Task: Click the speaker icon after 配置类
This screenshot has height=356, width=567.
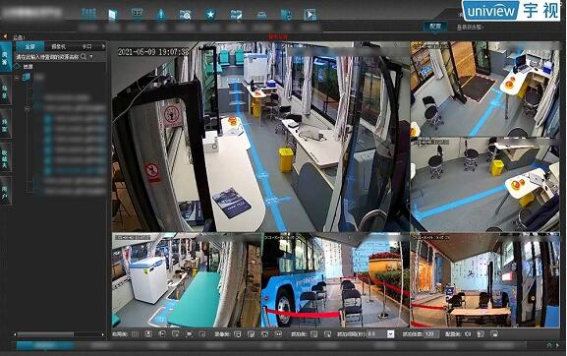Action: (468, 334)
